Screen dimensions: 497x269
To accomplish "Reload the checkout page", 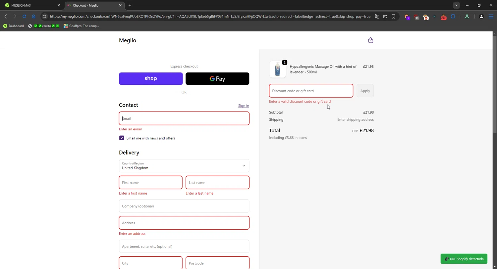I will (x=24, y=16).
